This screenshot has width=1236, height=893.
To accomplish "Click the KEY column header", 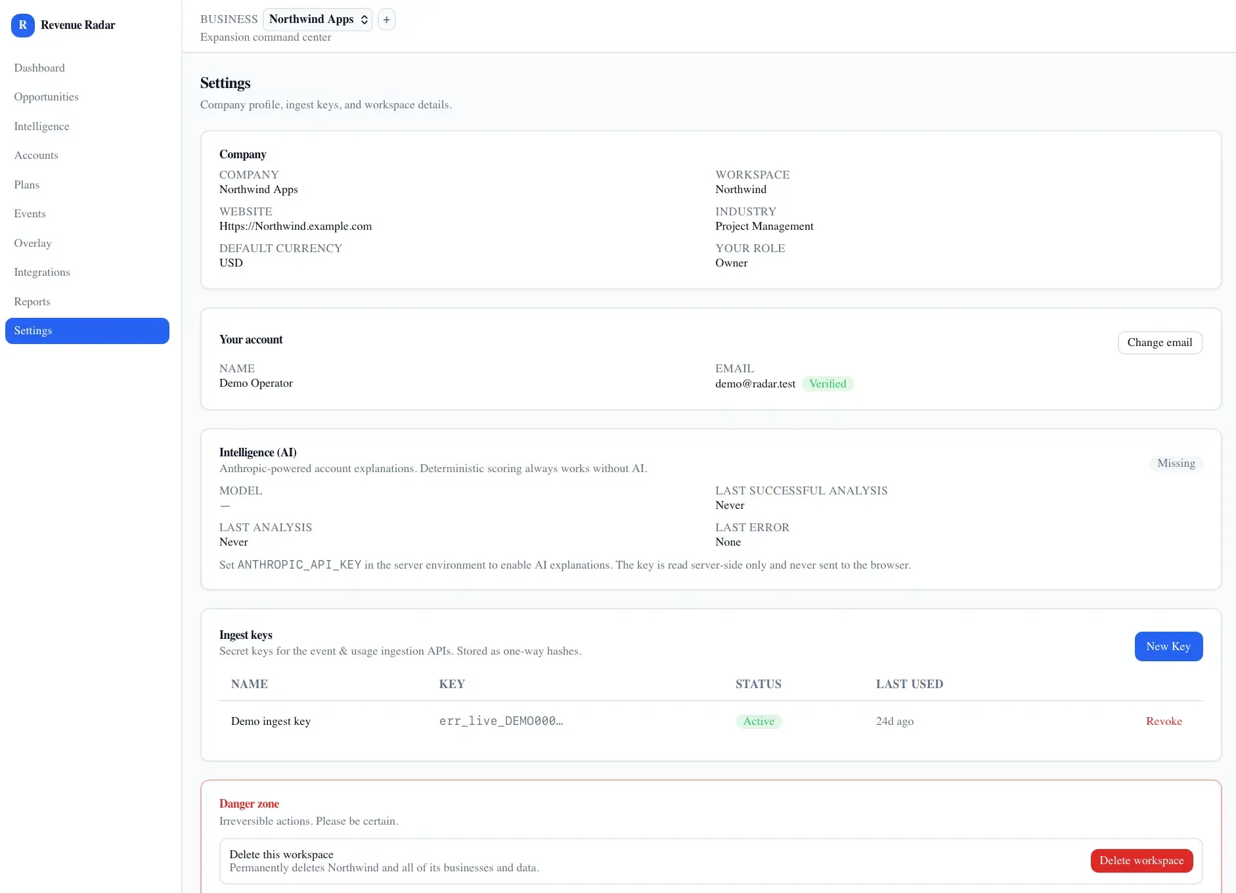I will [452, 684].
